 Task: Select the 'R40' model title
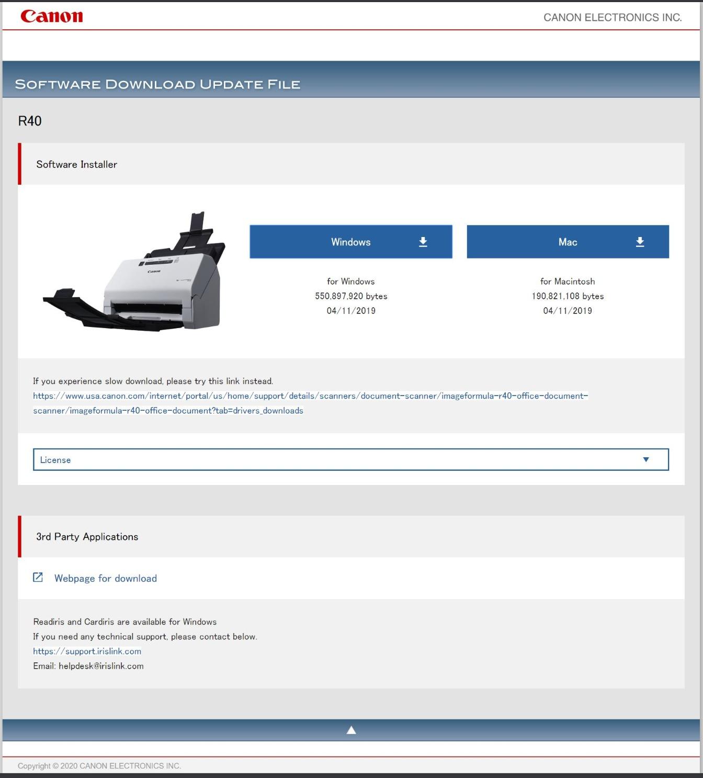point(30,121)
